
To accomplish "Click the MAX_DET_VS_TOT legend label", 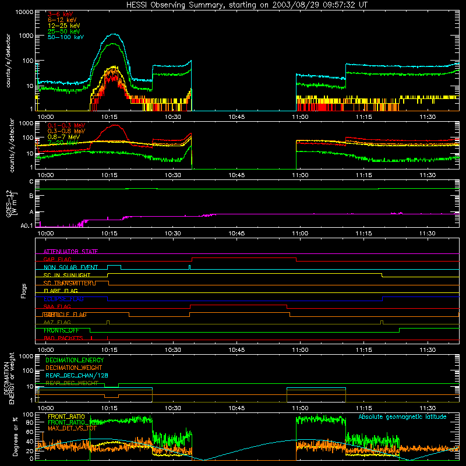I will pos(72,428).
